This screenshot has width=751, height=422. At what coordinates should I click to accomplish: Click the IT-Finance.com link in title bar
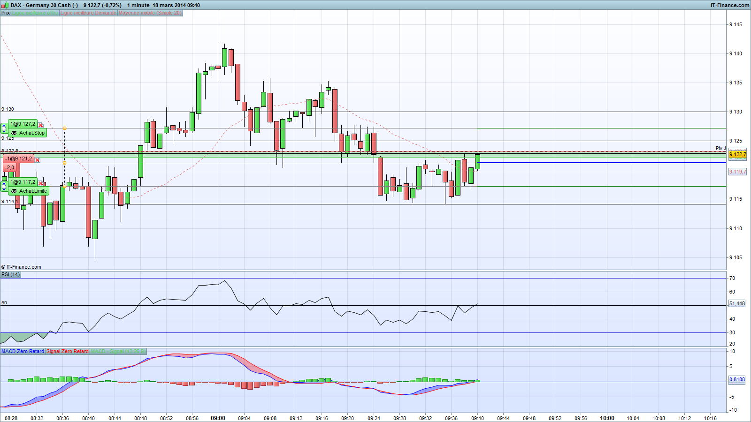[x=730, y=5]
